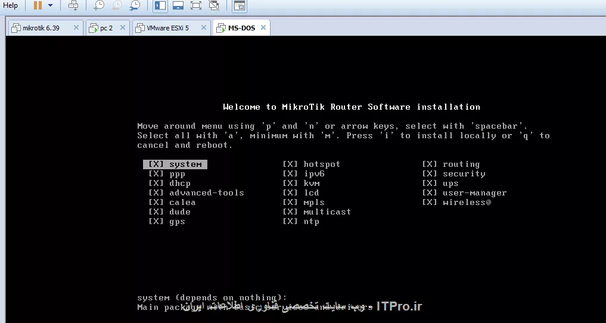Toggle the hotspot package checkbox

tap(290, 164)
